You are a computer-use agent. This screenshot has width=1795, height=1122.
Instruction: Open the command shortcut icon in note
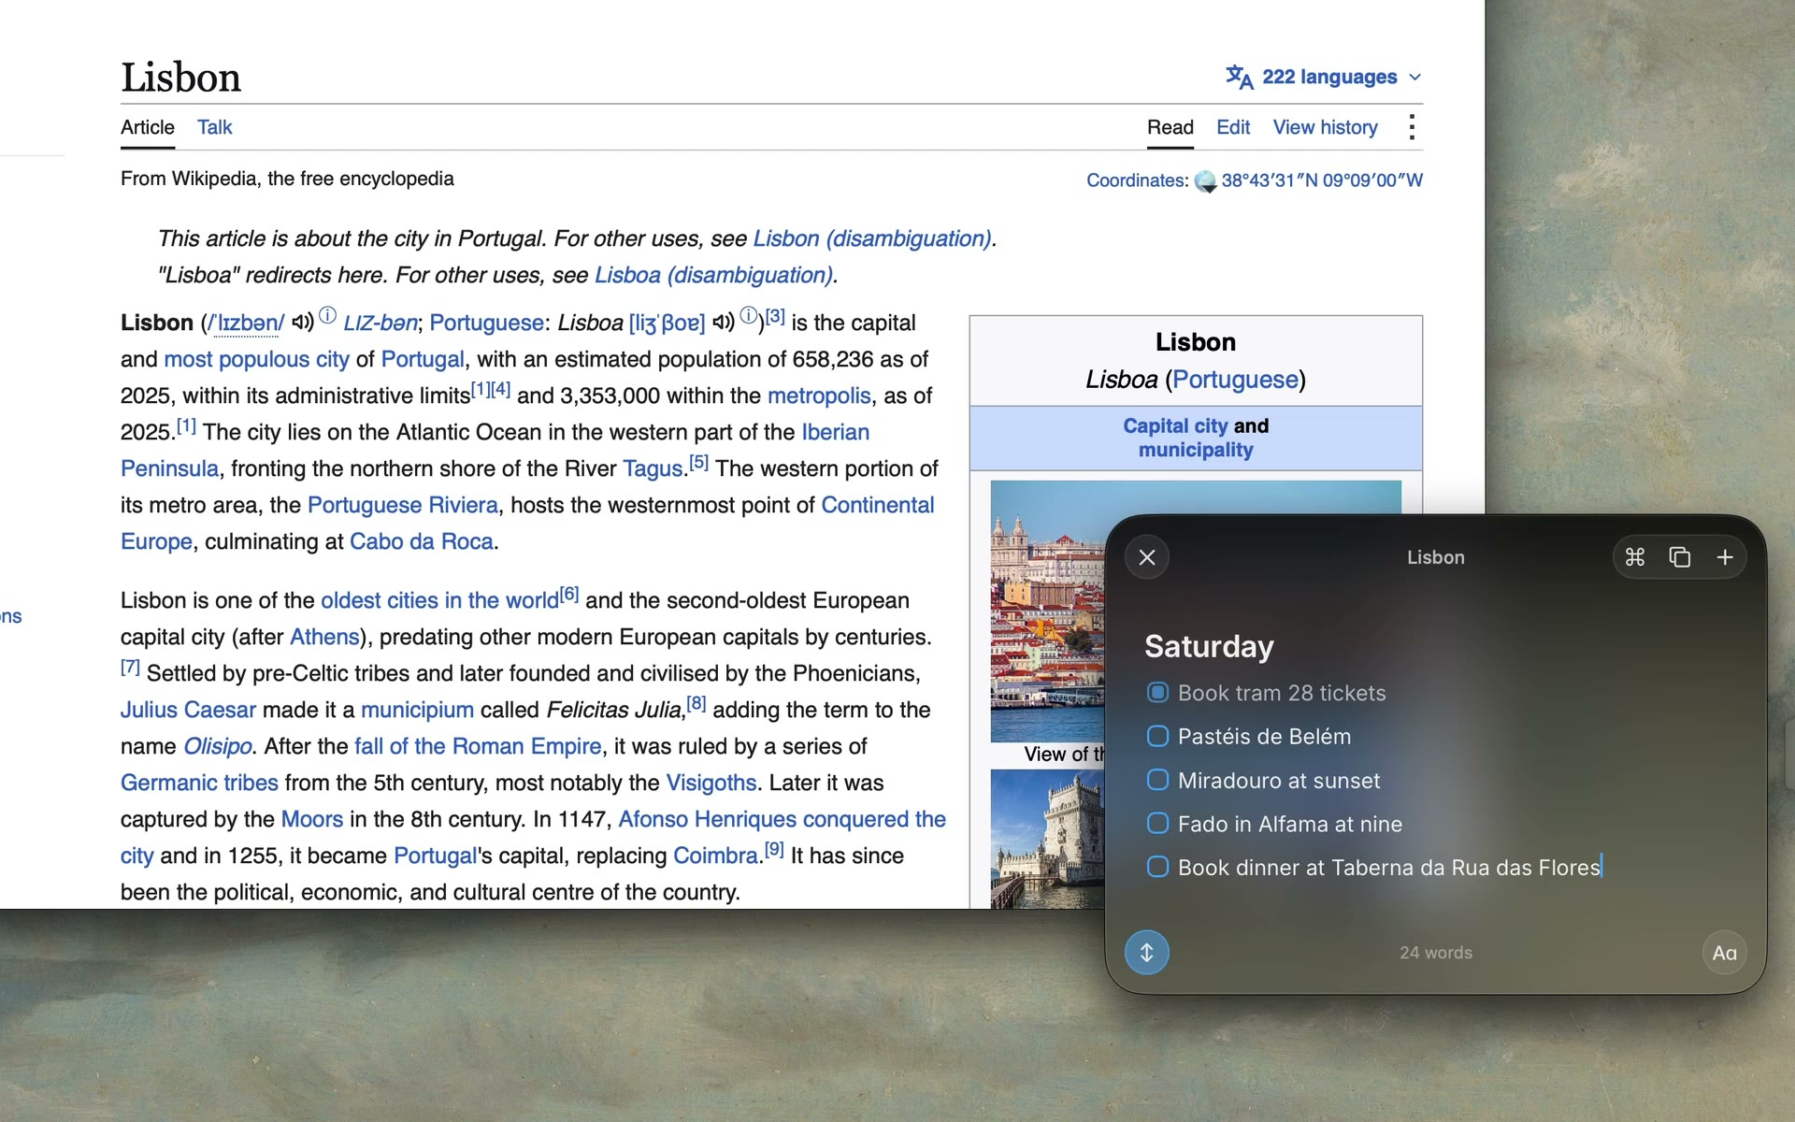(1635, 557)
